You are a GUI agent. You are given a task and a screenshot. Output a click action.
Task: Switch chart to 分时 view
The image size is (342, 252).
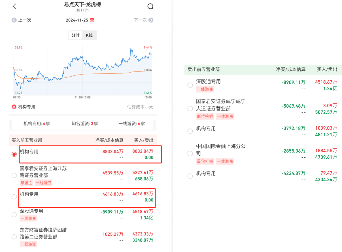[75, 35]
